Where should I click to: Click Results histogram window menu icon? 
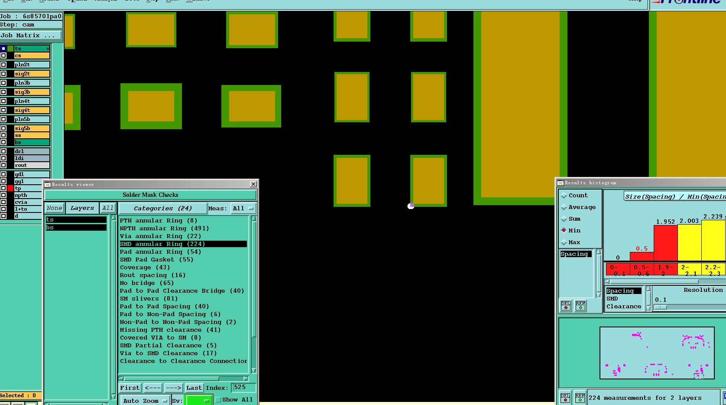click(561, 183)
